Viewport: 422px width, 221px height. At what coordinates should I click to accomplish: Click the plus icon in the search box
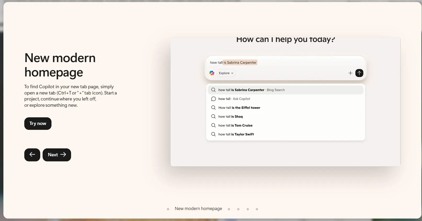click(x=350, y=73)
